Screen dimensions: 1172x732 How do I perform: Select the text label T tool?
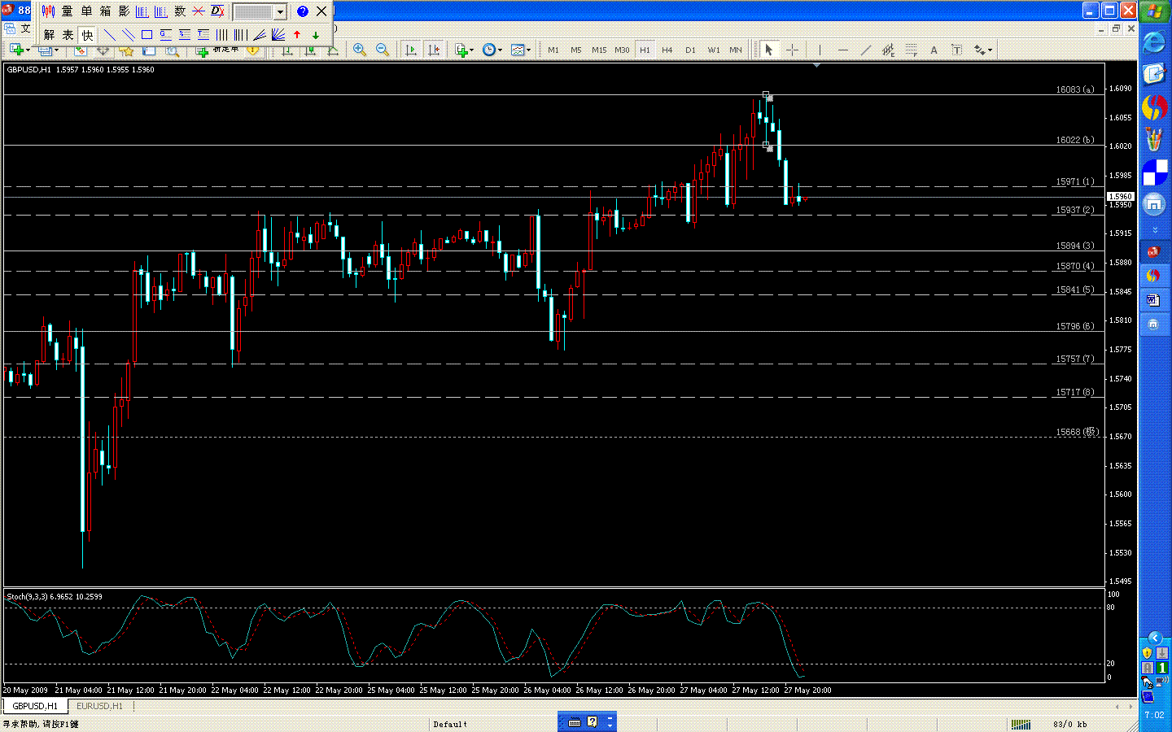pos(956,50)
